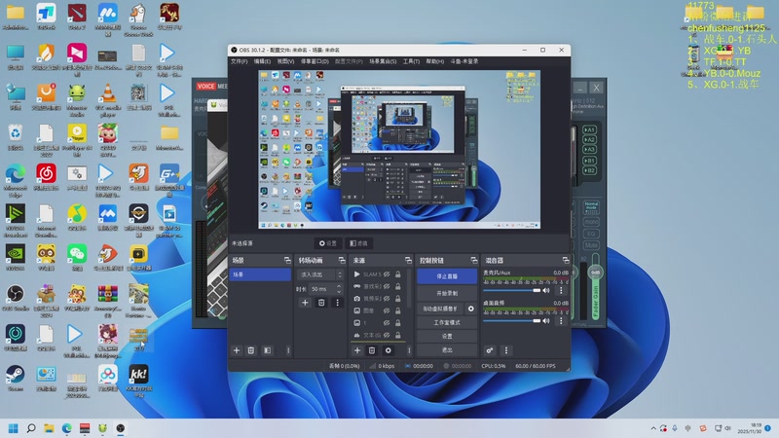Add a new source with plus icon
This screenshot has height=438, width=779.
[x=356, y=350]
